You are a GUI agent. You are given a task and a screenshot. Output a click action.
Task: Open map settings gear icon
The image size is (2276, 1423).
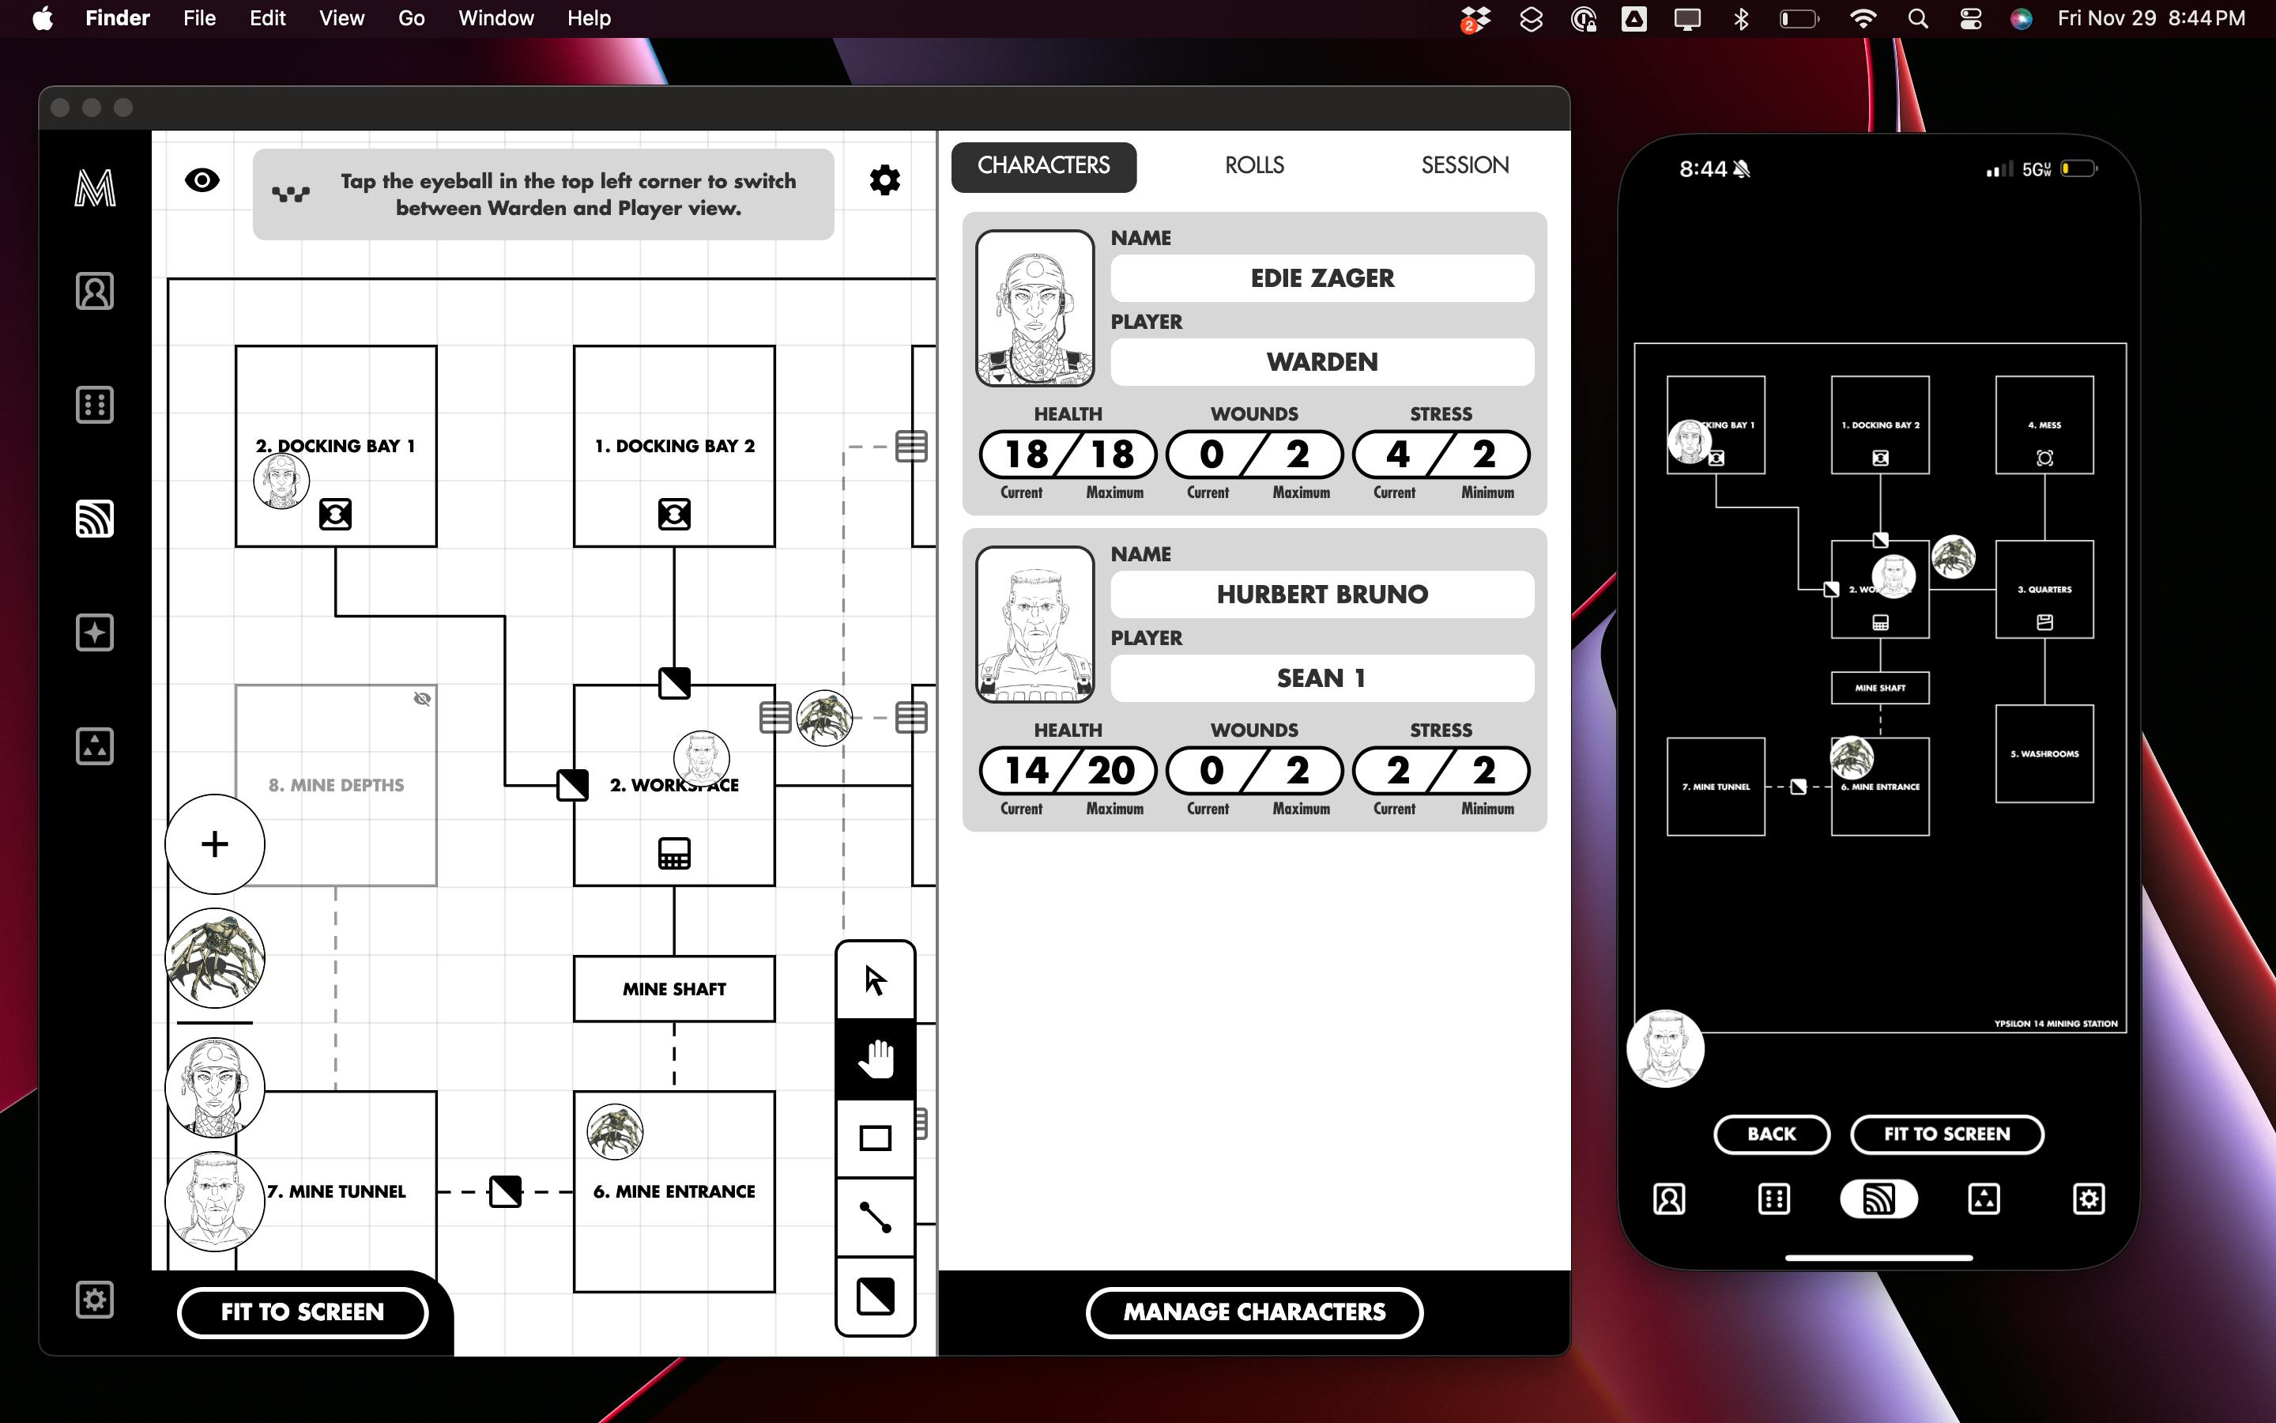tap(884, 179)
